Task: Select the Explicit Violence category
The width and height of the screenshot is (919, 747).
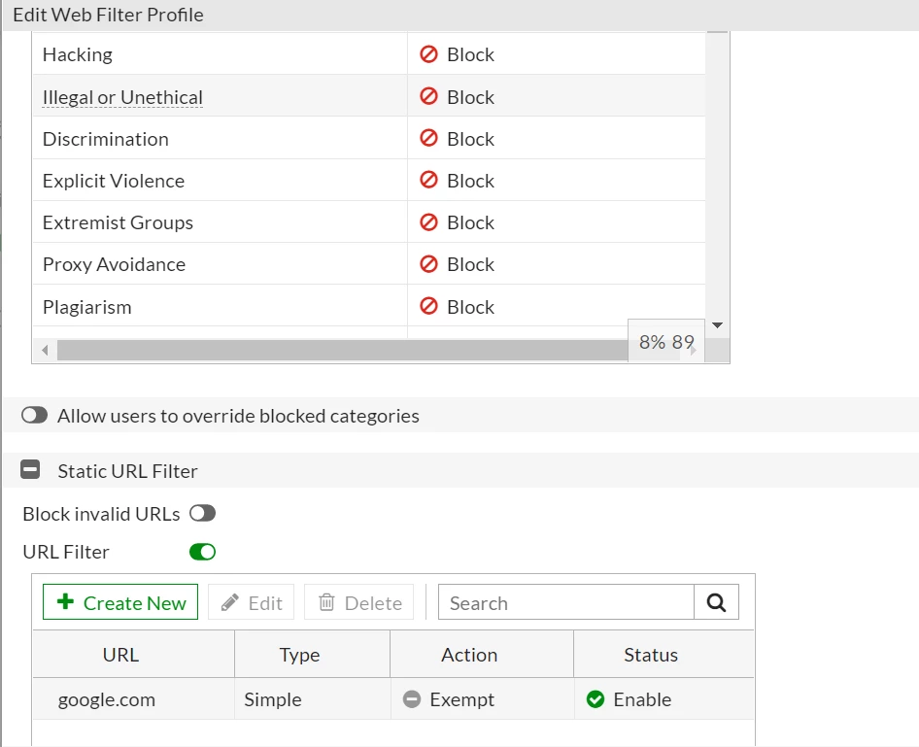Action: [x=368, y=180]
